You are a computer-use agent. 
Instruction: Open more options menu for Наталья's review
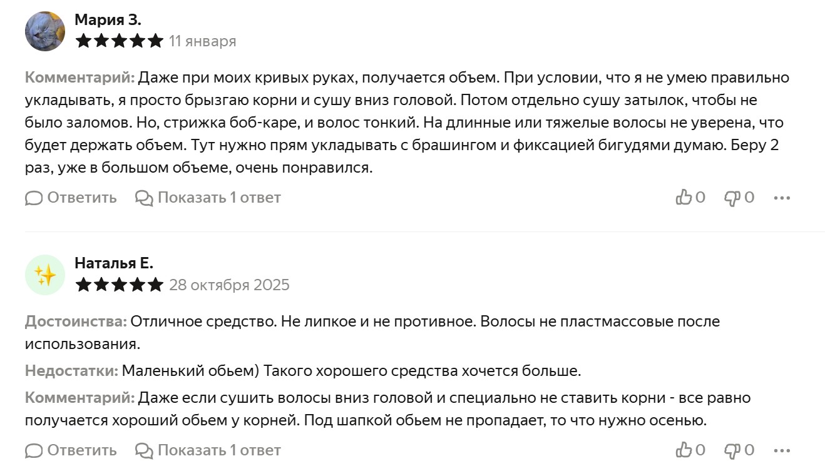coord(782,450)
